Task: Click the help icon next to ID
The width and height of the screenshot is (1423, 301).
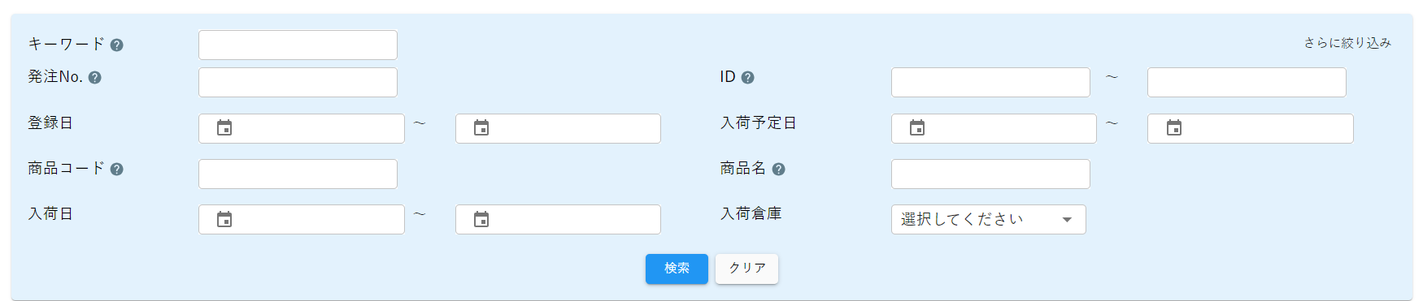Action: tap(747, 78)
